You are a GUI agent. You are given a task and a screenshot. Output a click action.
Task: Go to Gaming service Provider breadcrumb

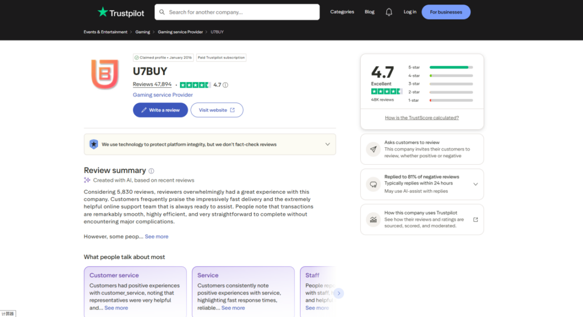[180, 32]
